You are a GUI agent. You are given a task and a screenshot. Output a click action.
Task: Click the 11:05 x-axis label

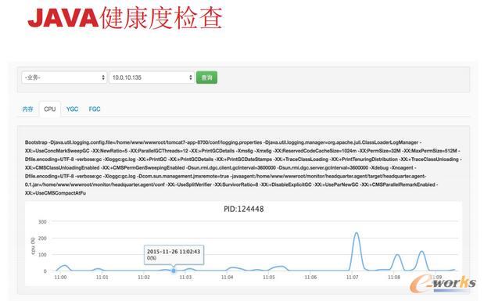268,278
